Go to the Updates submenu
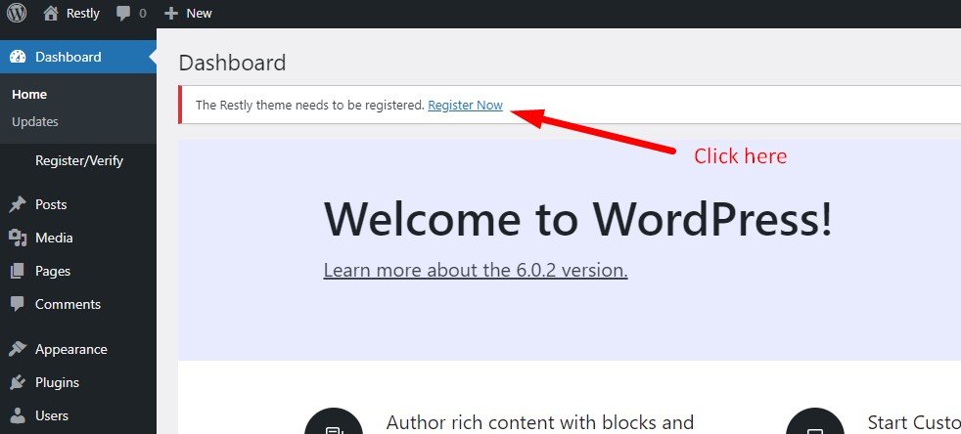This screenshot has height=434, width=961. coord(35,122)
